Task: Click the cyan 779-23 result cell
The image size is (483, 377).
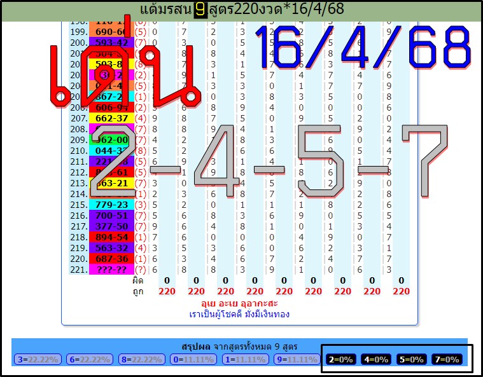Action: tap(111, 205)
